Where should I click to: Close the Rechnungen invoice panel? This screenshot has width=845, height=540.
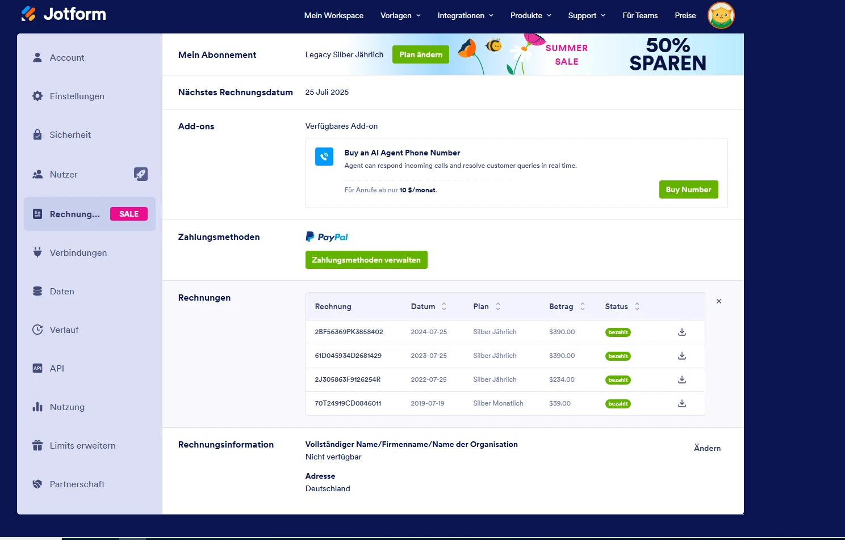[x=718, y=301]
